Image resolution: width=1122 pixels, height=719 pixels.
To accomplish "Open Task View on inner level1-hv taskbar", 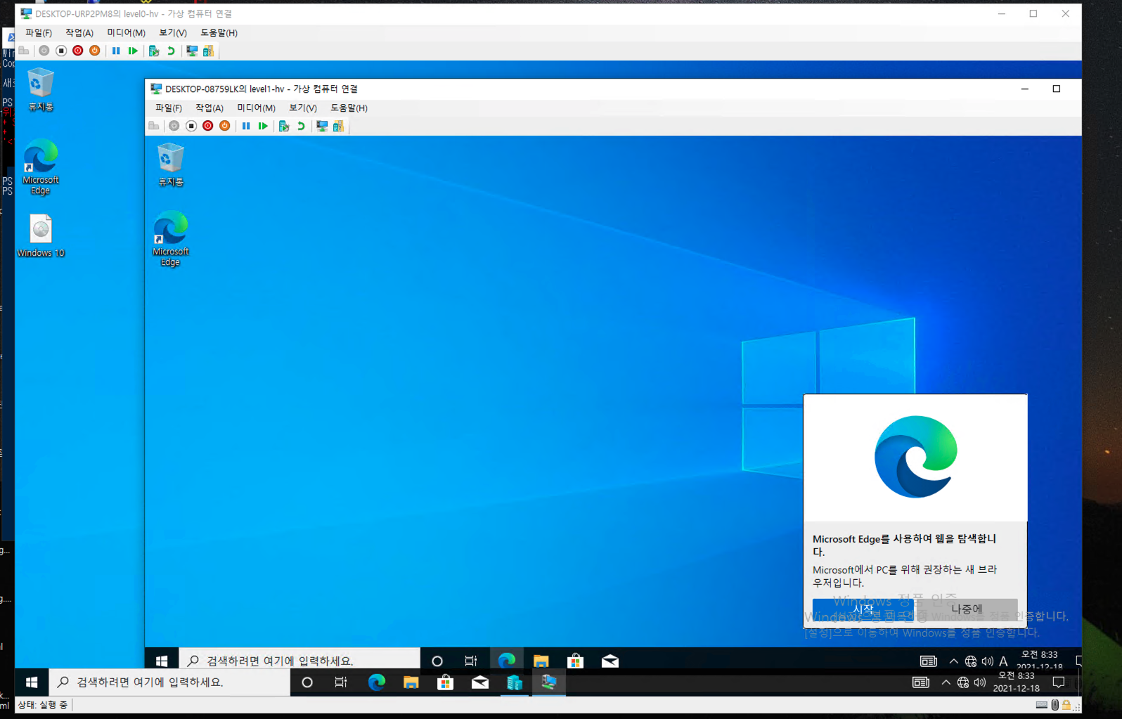I will [471, 661].
